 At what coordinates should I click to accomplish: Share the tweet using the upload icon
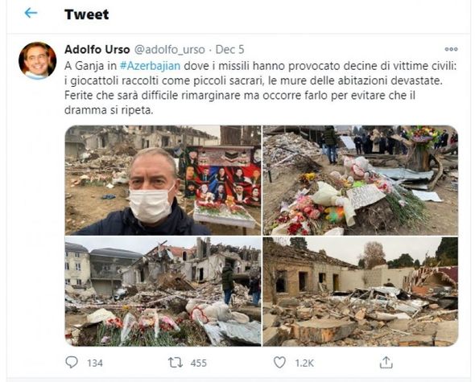pyautogui.click(x=386, y=363)
